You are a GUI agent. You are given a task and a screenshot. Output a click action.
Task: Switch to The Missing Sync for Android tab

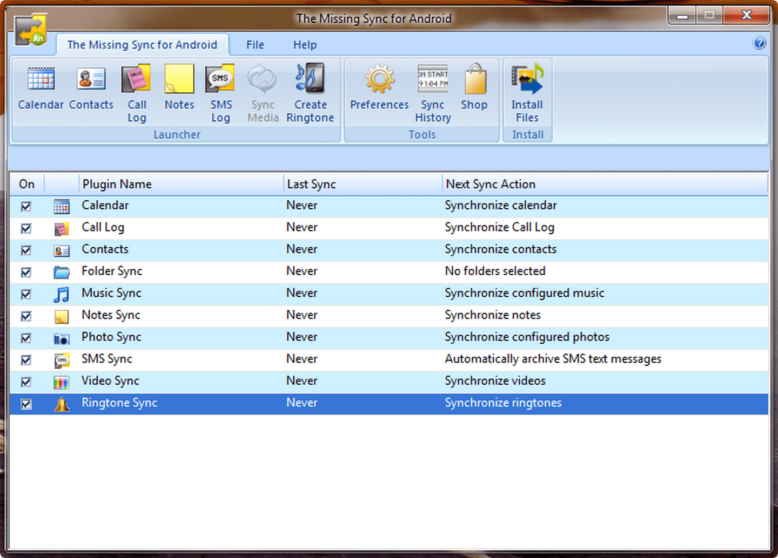coord(142,45)
